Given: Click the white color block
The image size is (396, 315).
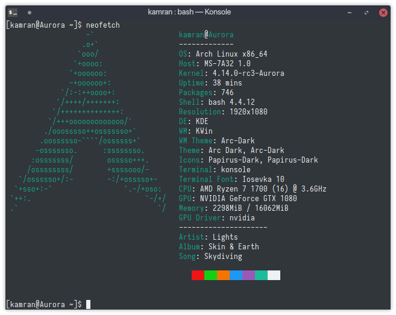Looking at the screenshot, I should point(274,275).
